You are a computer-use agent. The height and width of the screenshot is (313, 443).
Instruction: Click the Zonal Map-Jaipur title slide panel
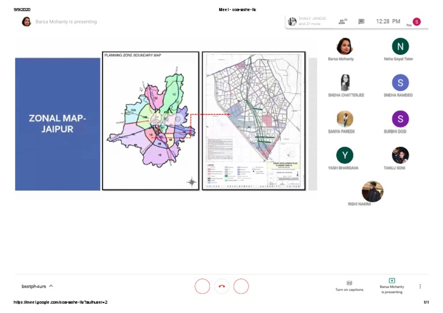[x=58, y=124]
